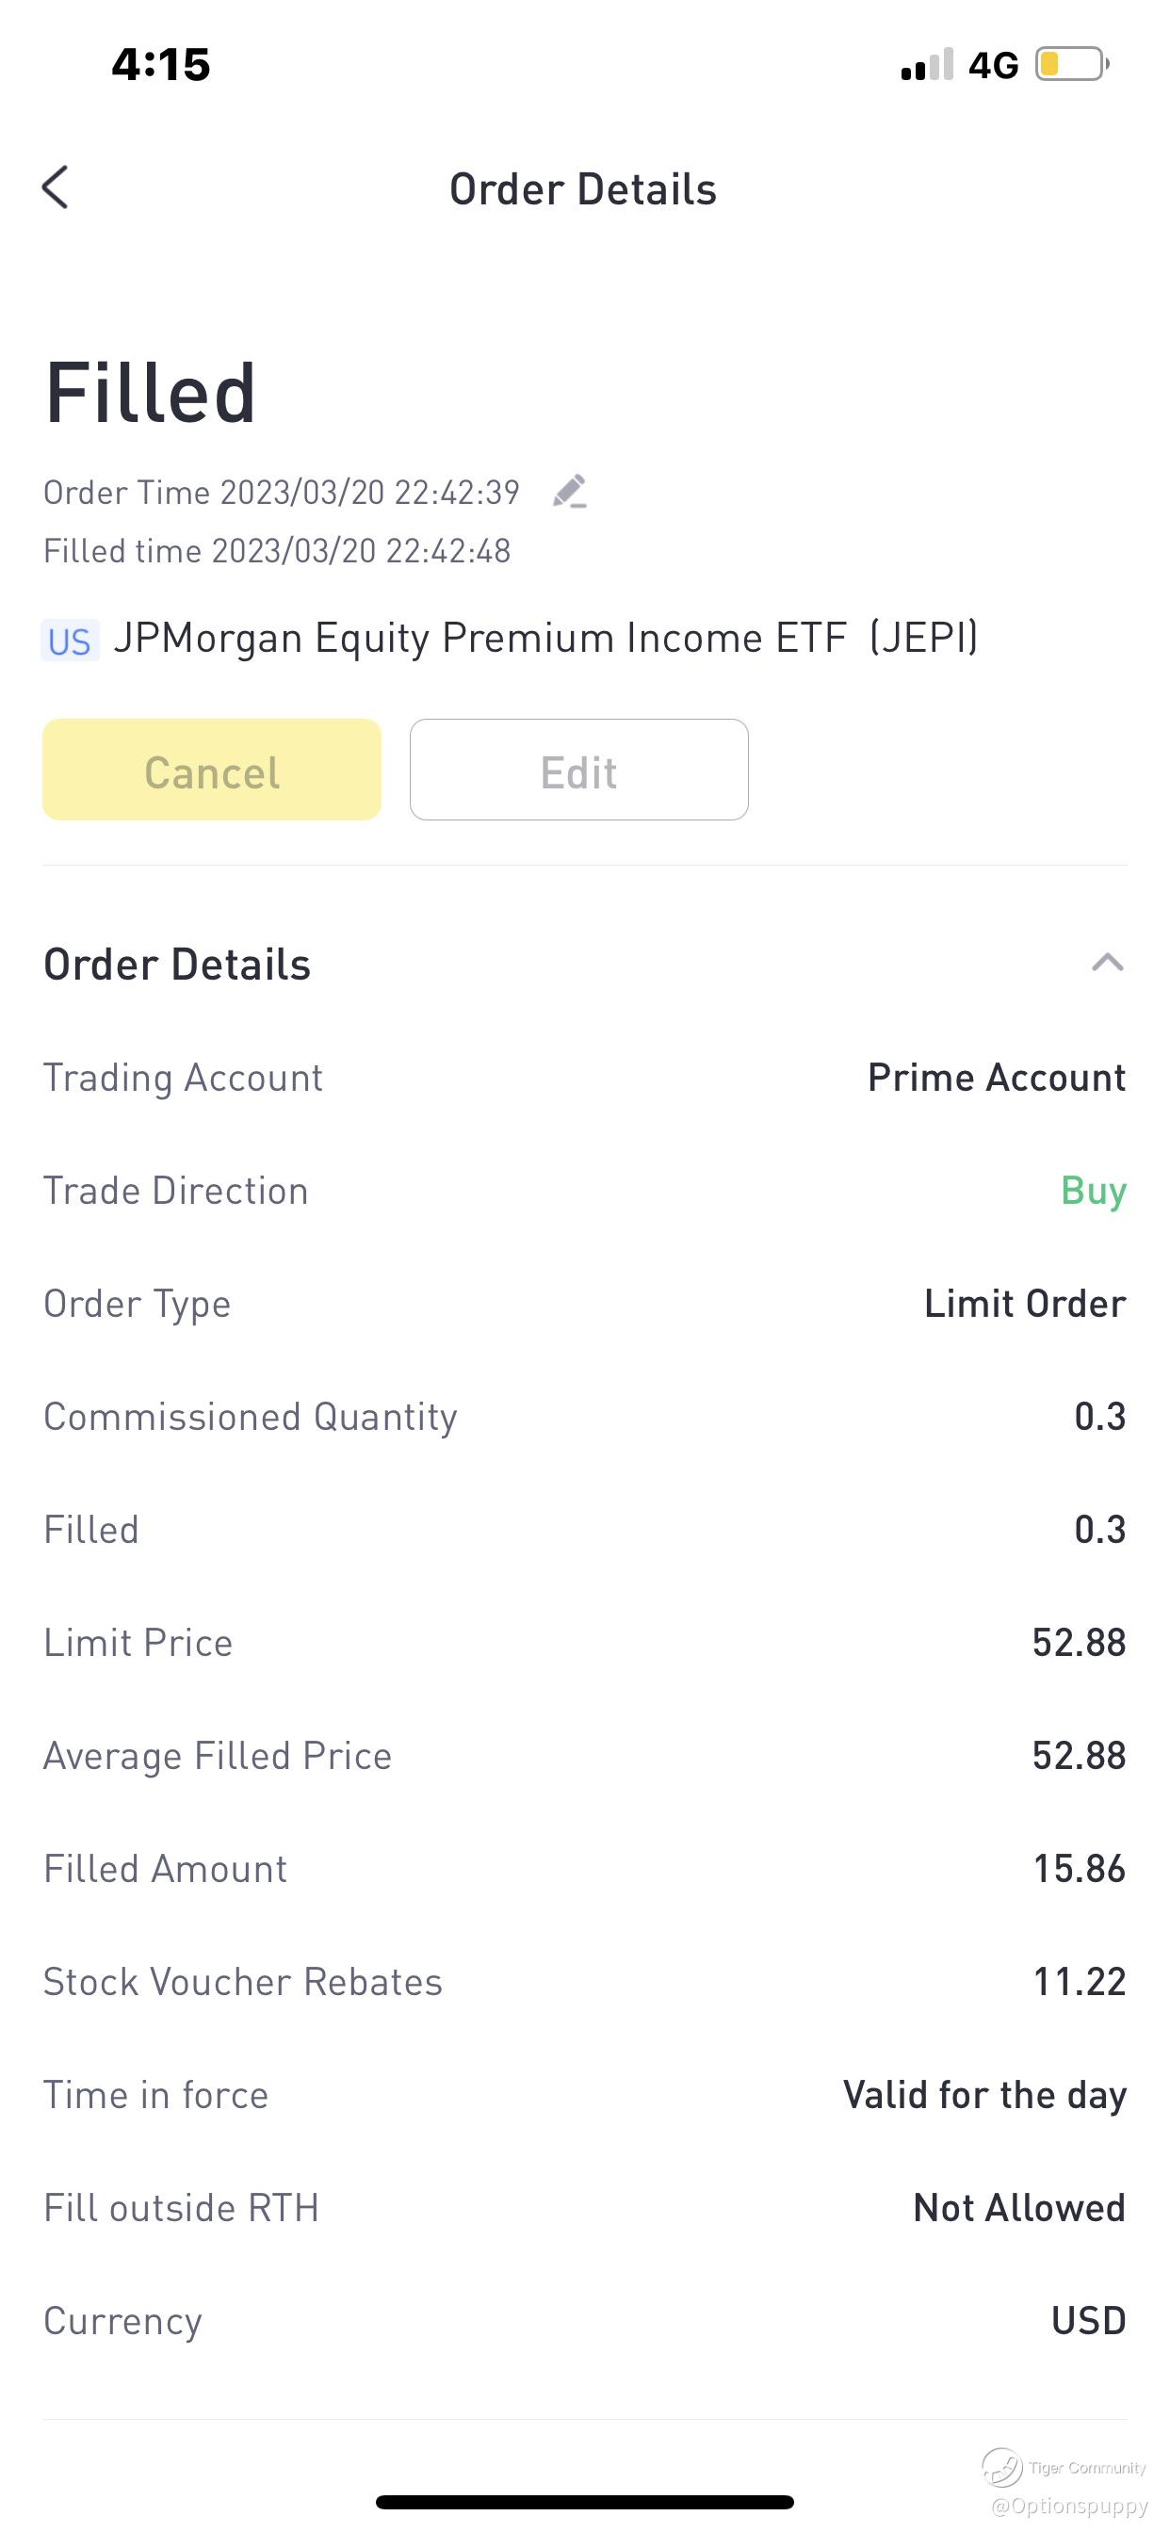The image size is (1170, 2532).
Task: Select the Prime Account value
Action: [996, 1078]
